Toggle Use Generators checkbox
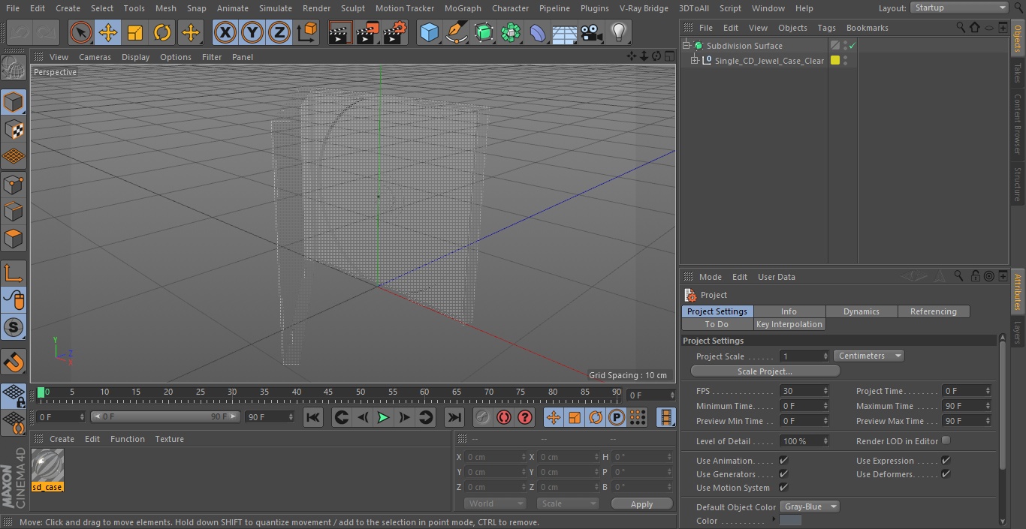 click(x=783, y=474)
